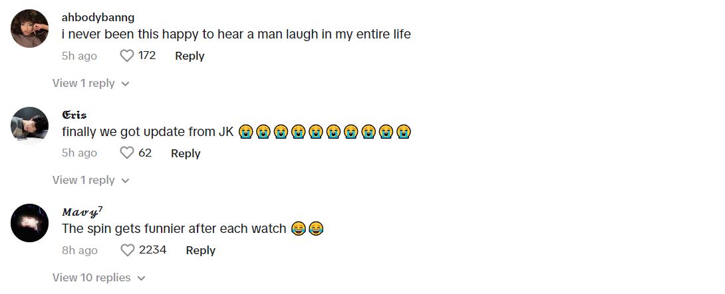
Task: Open the ahbodybanng username link
Action: (98, 17)
